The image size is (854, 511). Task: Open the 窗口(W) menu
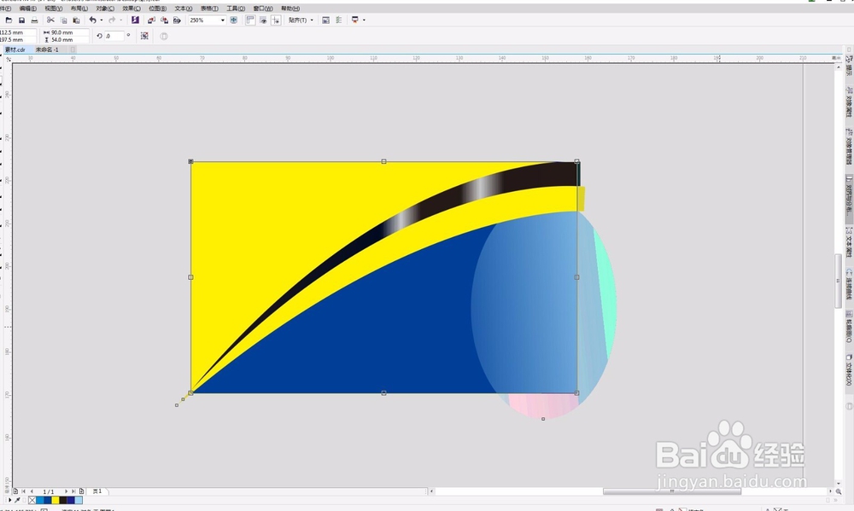click(262, 9)
